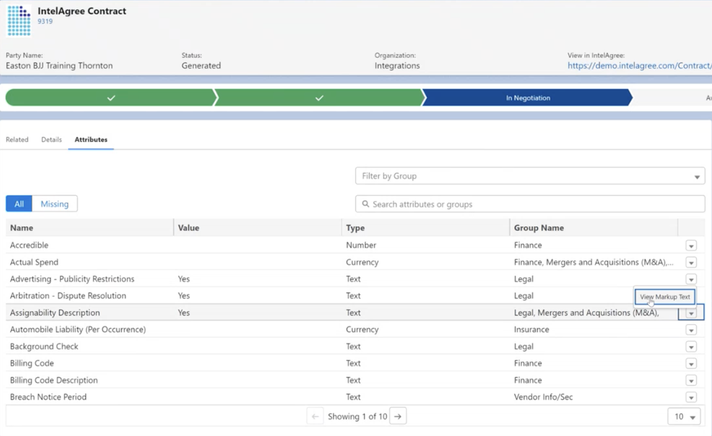Click the Actual Spend attribute name
This screenshot has width=712, height=436.
[x=34, y=262]
